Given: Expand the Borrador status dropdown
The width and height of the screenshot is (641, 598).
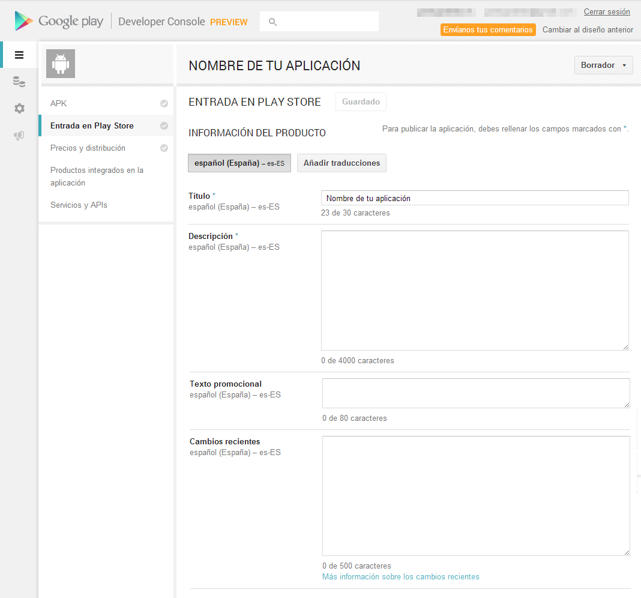Looking at the screenshot, I should pos(603,65).
